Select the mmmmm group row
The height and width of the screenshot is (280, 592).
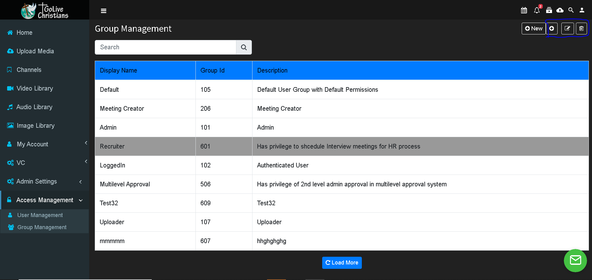coord(342,241)
